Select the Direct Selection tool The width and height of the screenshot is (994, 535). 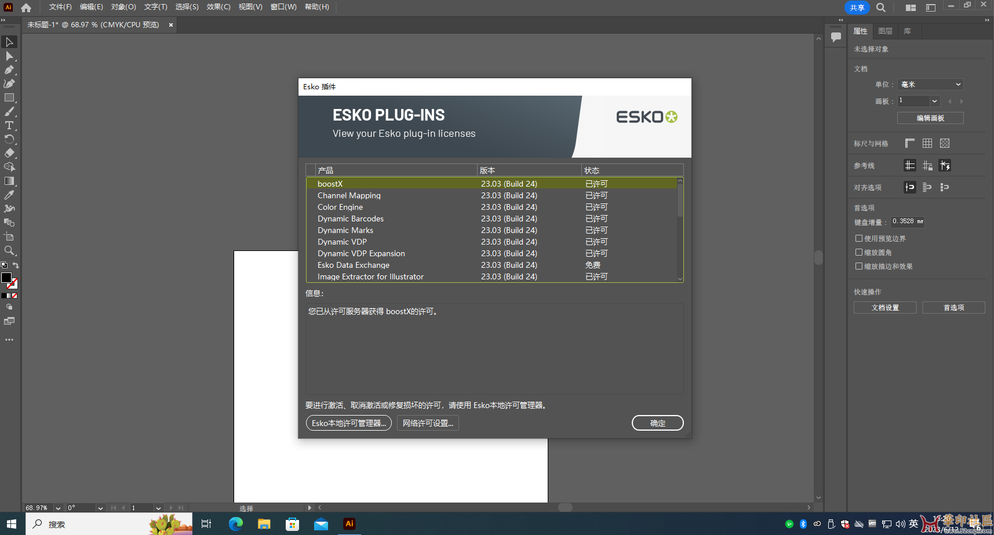pyautogui.click(x=9, y=56)
